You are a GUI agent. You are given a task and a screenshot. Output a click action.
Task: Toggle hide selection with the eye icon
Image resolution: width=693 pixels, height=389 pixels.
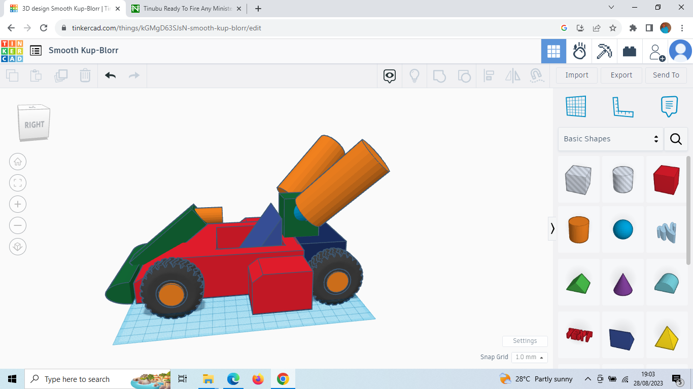click(x=389, y=75)
